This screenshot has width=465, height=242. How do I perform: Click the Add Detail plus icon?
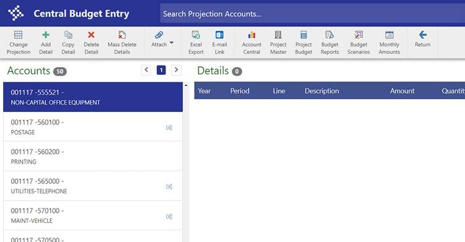[46, 35]
